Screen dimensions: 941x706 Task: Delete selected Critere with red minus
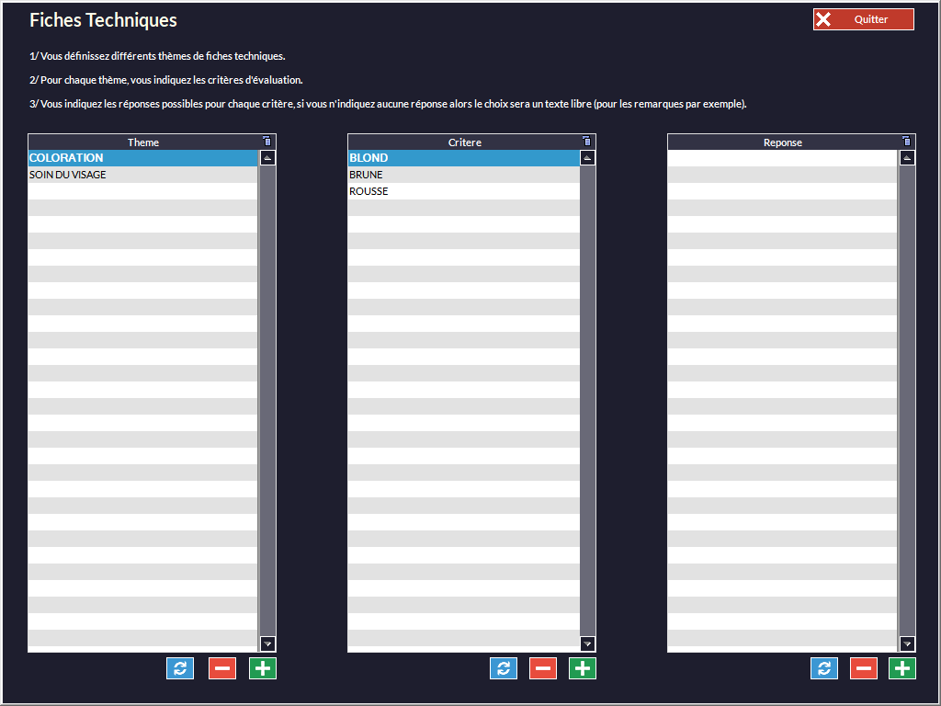point(542,668)
